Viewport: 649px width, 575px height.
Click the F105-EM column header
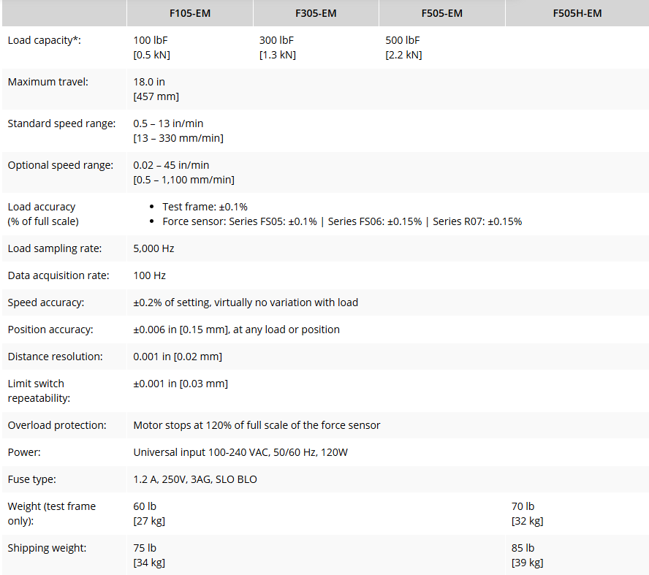tap(190, 13)
